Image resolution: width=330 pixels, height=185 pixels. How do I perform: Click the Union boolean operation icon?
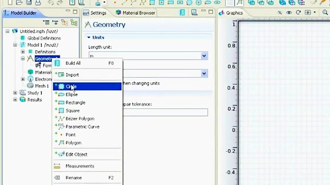(252, 3)
